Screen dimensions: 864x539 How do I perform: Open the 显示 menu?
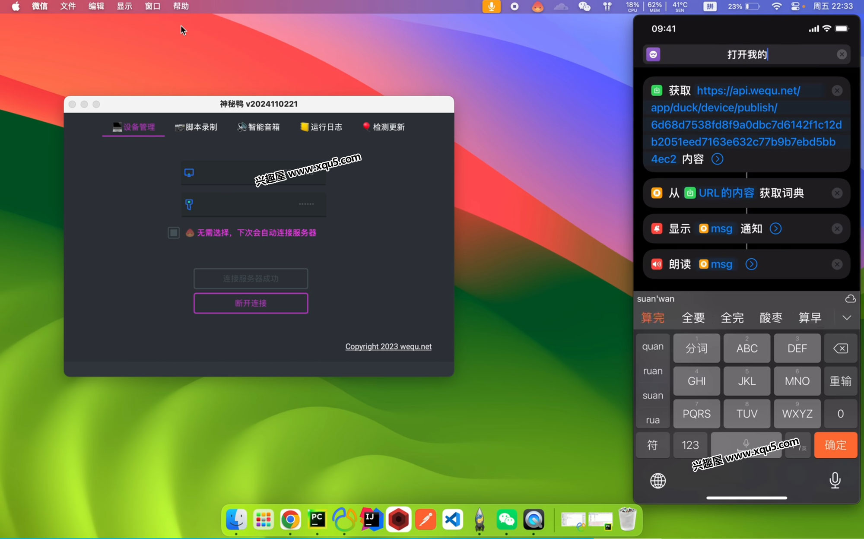124,6
